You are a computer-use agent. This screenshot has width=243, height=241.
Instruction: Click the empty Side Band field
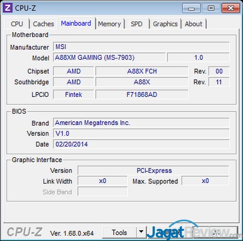(103, 191)
